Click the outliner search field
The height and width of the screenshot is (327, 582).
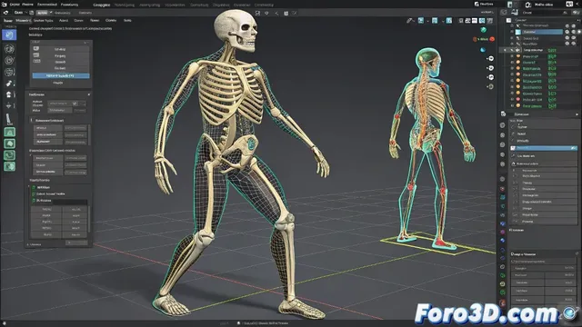[x=541, y=13]
